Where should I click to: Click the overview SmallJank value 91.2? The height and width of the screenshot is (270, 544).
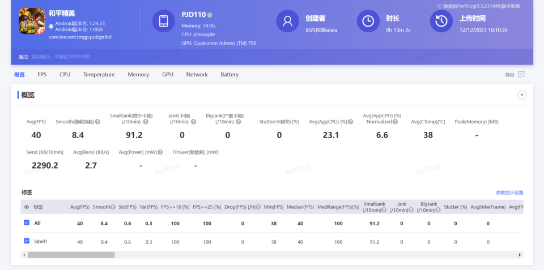pyautogui.click(x=134, y=135)
